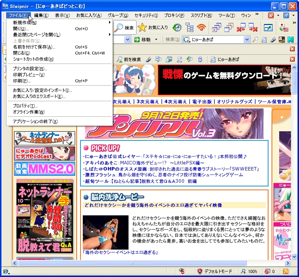The width and height of the screenshot is (299, 277).
Task: Click the page search icon in search bar
Action: (x=264, y=40)
